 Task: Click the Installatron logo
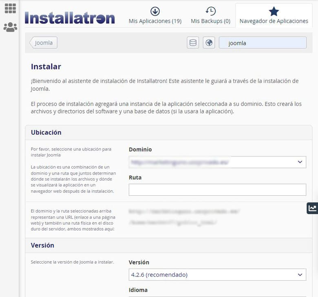(70, 18)
